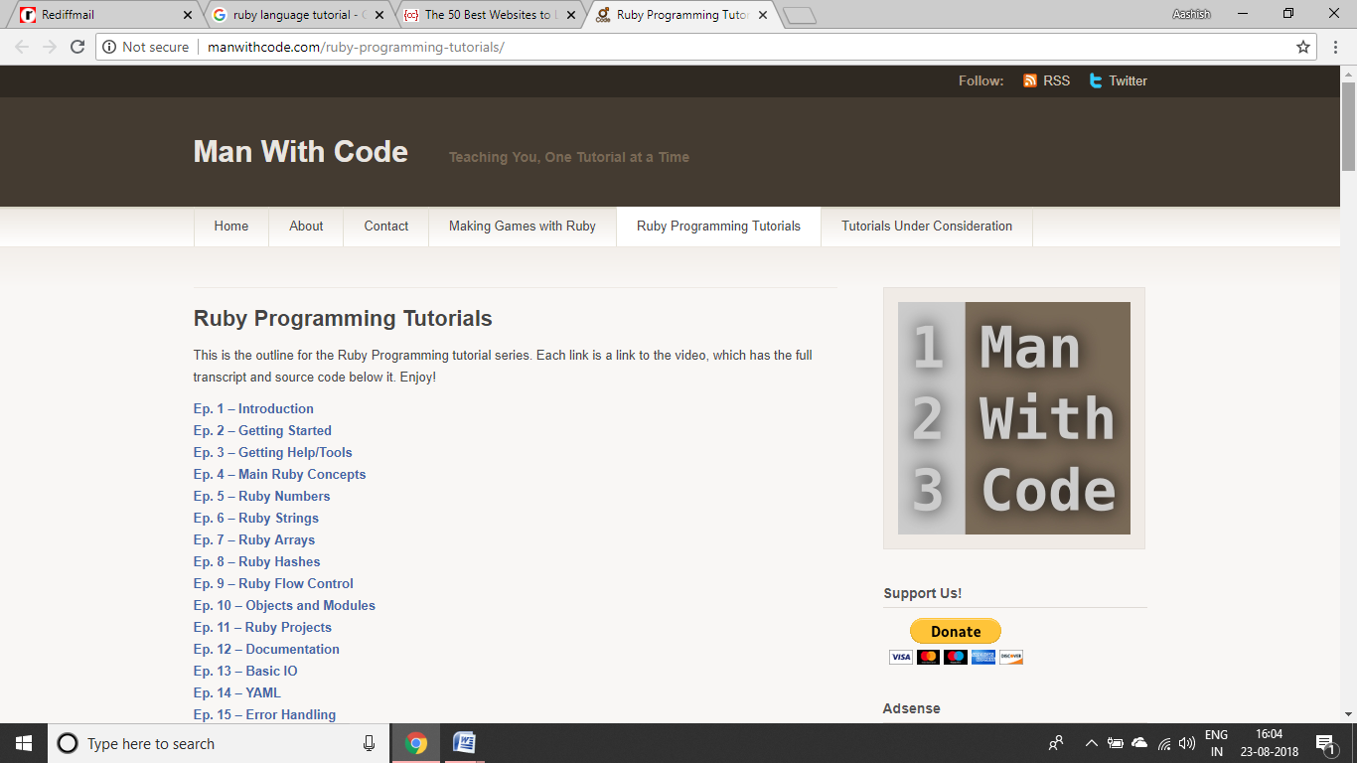Open Ep. 10 – Objects and Modules

pos(284,605)
